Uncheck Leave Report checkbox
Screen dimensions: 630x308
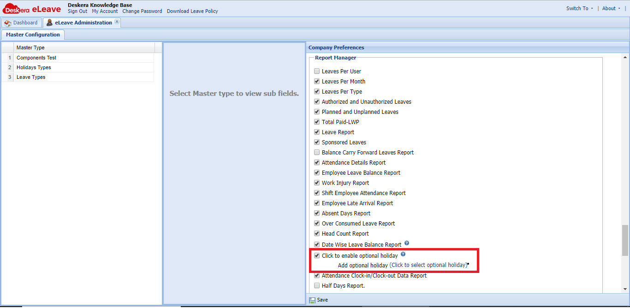(x=317, y=132)
